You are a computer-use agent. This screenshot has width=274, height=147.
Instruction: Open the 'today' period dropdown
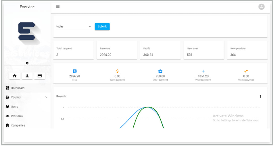click(74, 26)
